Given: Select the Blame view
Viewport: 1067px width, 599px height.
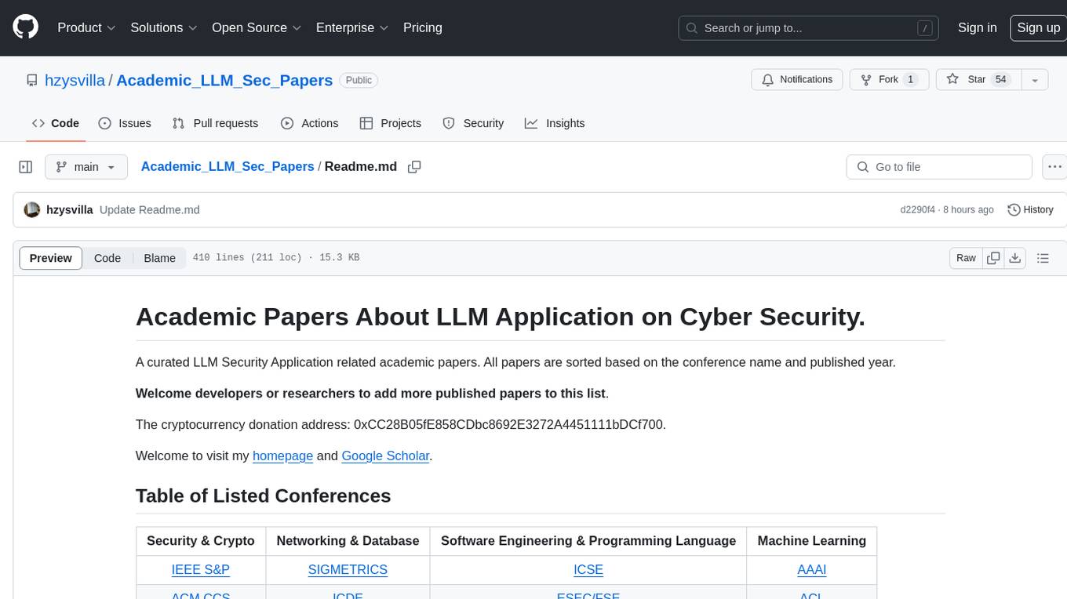Looking at the screenshot, I should point(160,258).
